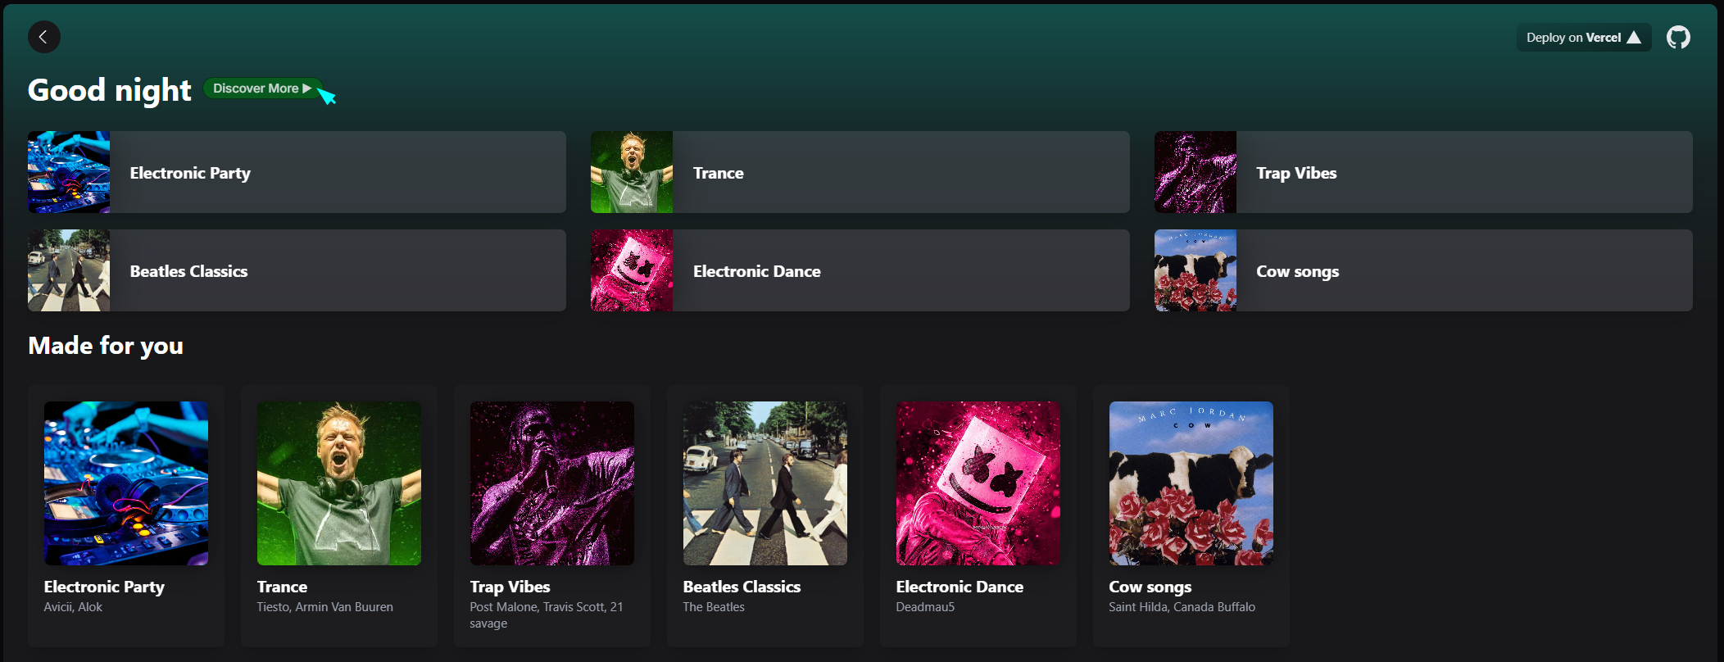
Task: Open the Electronic Party quick tile
Action: click(x=297, y=173)
